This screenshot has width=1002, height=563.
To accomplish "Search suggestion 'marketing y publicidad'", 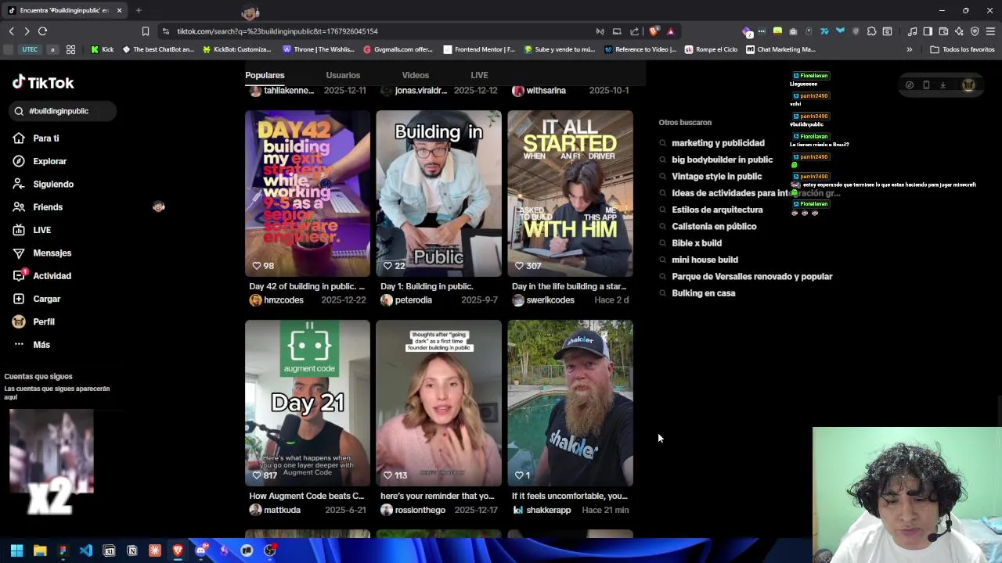I will pyautogui.click(x=718, y=143).
